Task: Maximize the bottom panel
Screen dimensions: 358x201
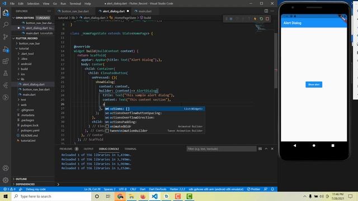Action: pos(266,149)
